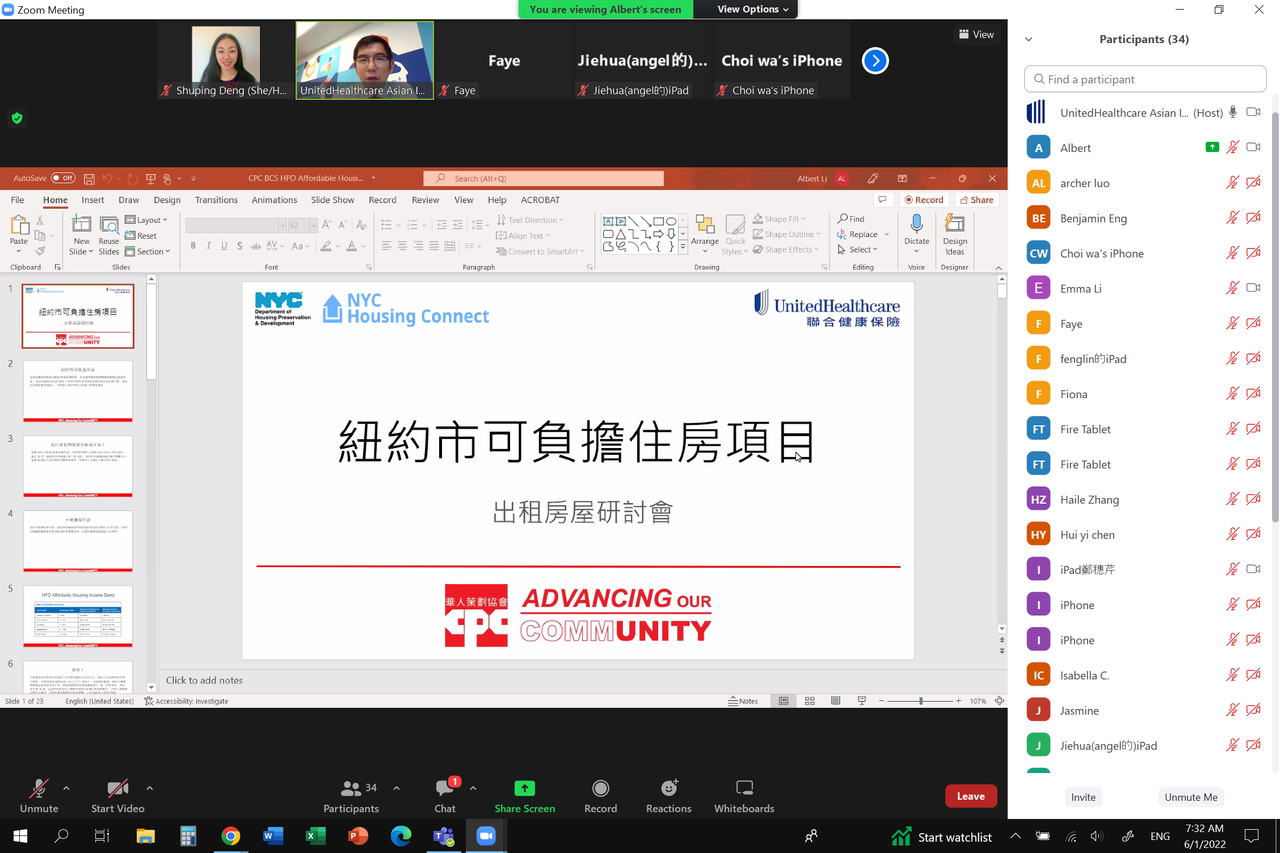Click the Find a participant search field
The image size is (1280, 853).
click(x=1145, y=79)
